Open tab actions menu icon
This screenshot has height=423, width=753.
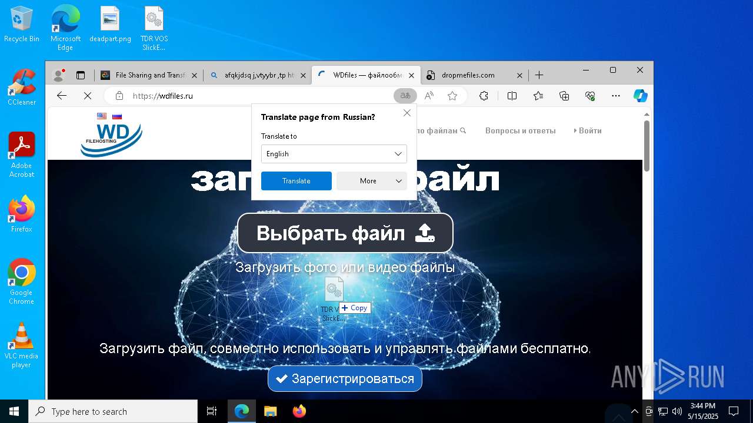[x=81, y=75]
